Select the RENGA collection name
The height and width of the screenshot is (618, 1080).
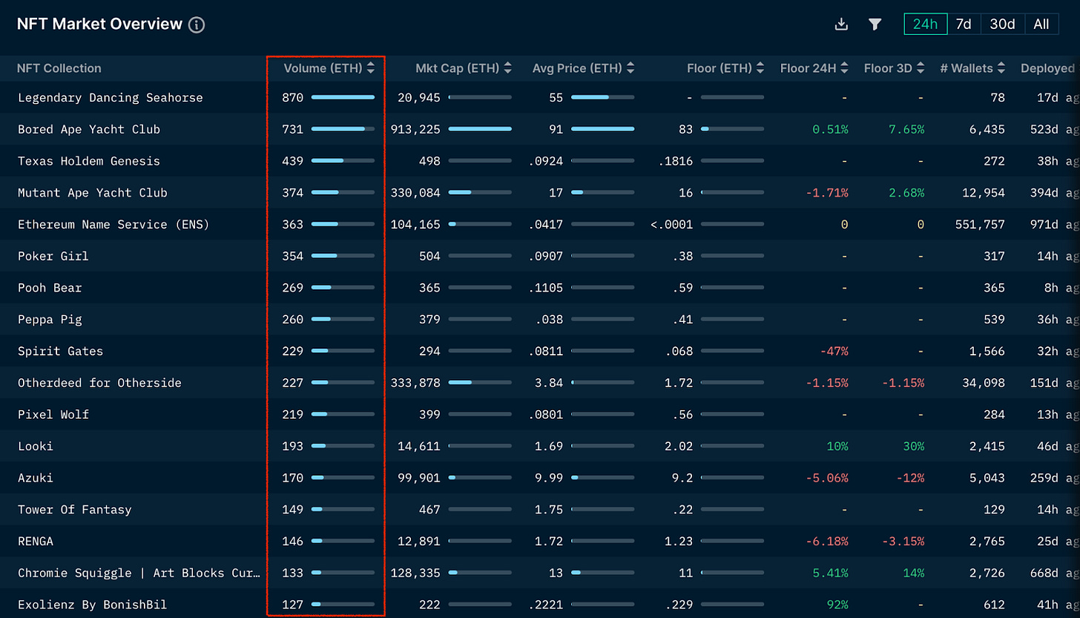(36, 542)
